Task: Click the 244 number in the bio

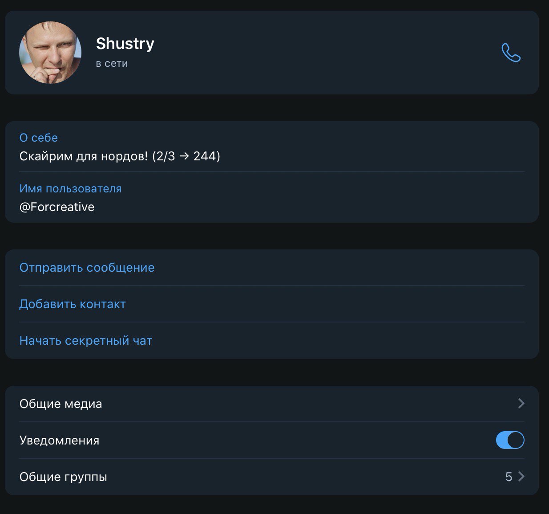Action: coord(205,156)
